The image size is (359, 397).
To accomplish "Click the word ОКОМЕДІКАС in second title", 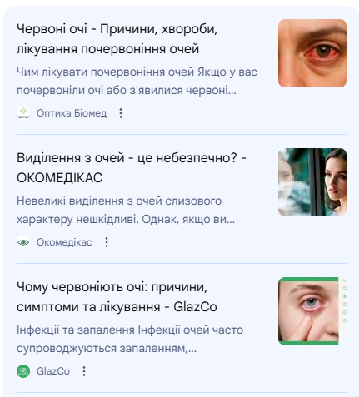I will (59, 178).
